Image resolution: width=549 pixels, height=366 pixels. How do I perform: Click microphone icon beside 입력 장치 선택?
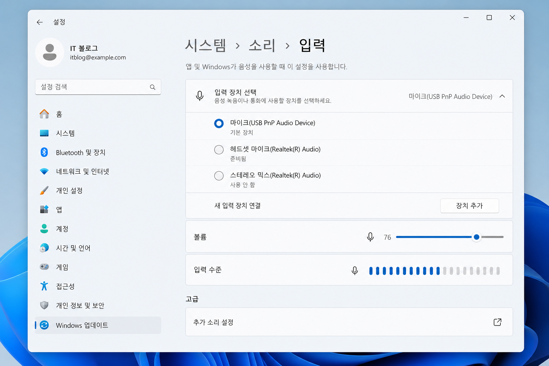(200, 96)
